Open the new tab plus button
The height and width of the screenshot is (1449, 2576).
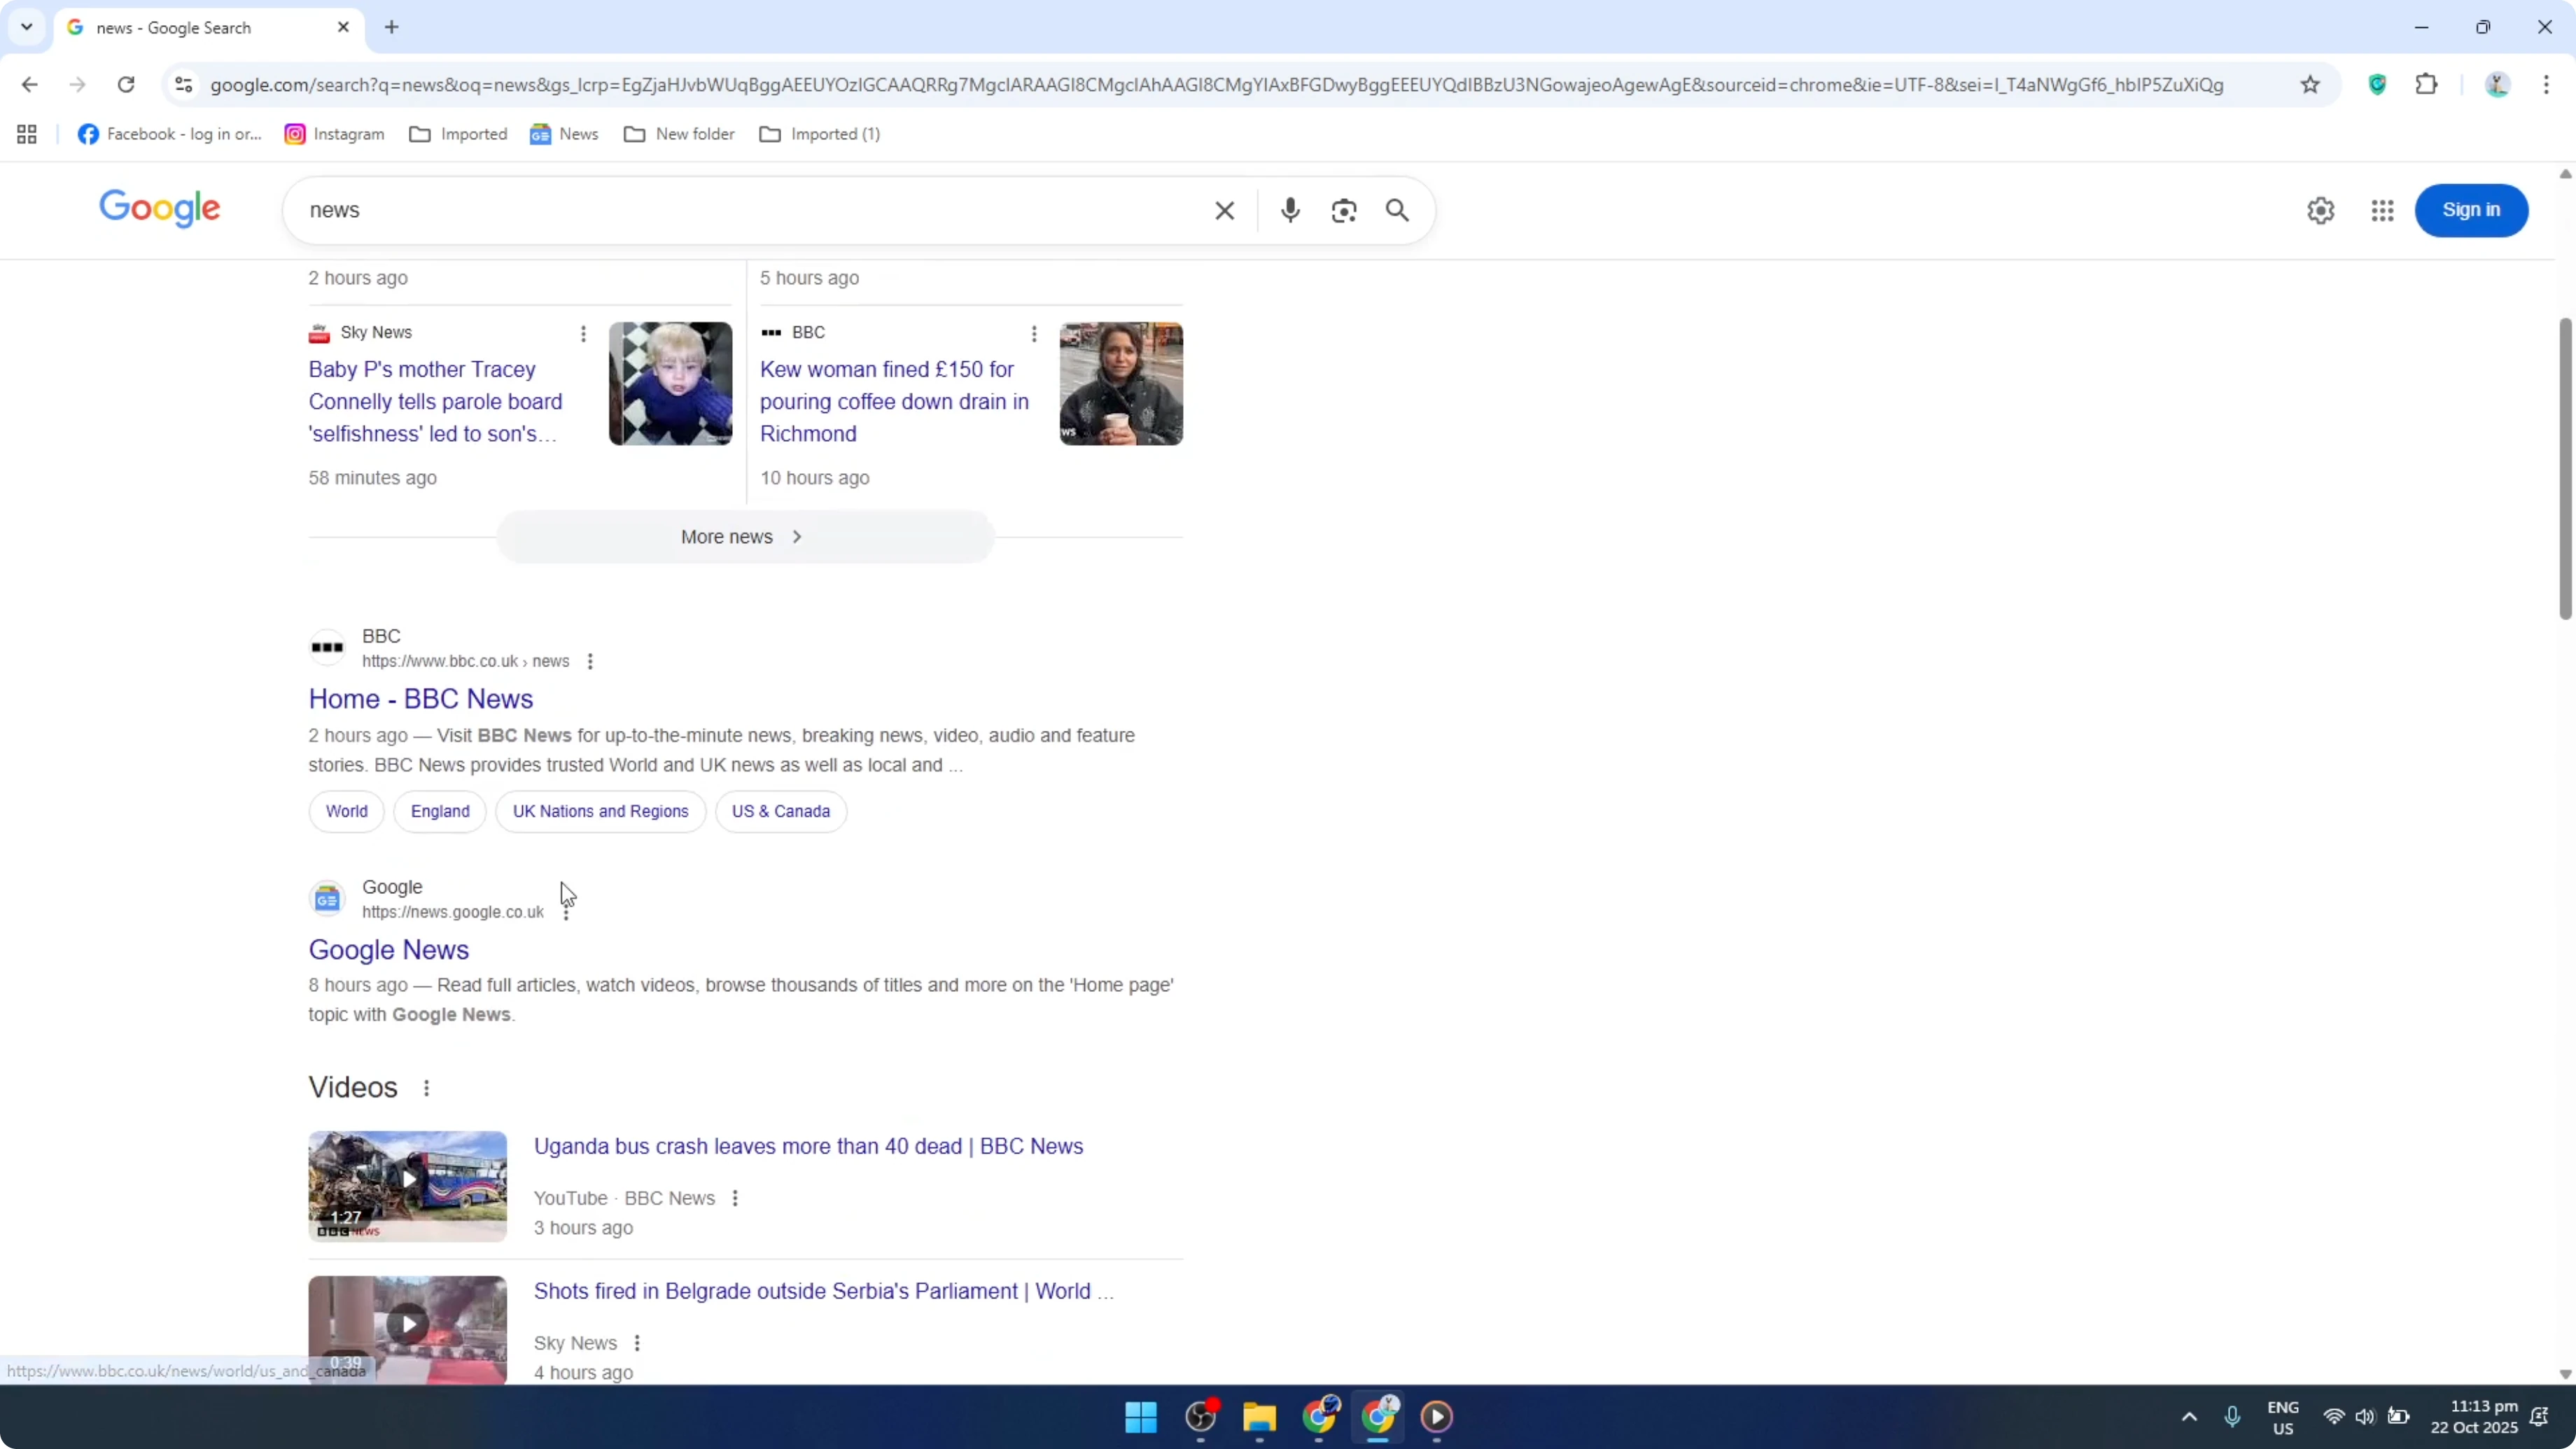[392, 27]
